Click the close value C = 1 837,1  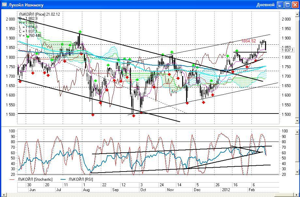[28, 31]
